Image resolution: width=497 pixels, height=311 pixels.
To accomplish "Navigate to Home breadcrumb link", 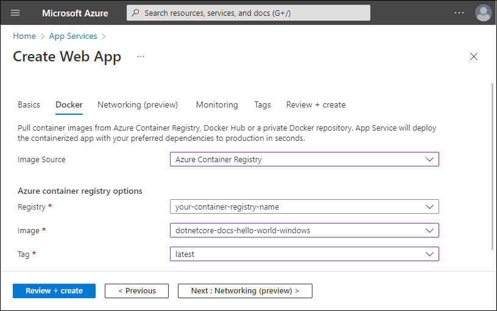I will click(x=24, y=36).
